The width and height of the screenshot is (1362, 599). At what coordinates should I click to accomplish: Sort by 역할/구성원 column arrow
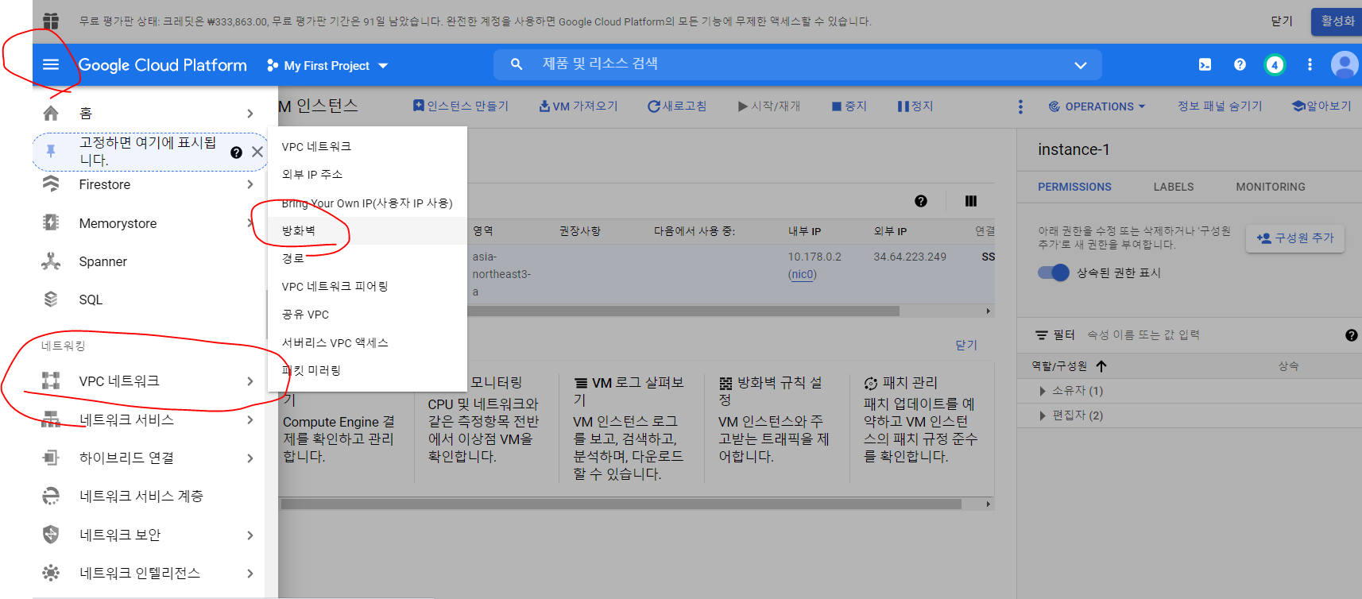[x=1101, y=366]
